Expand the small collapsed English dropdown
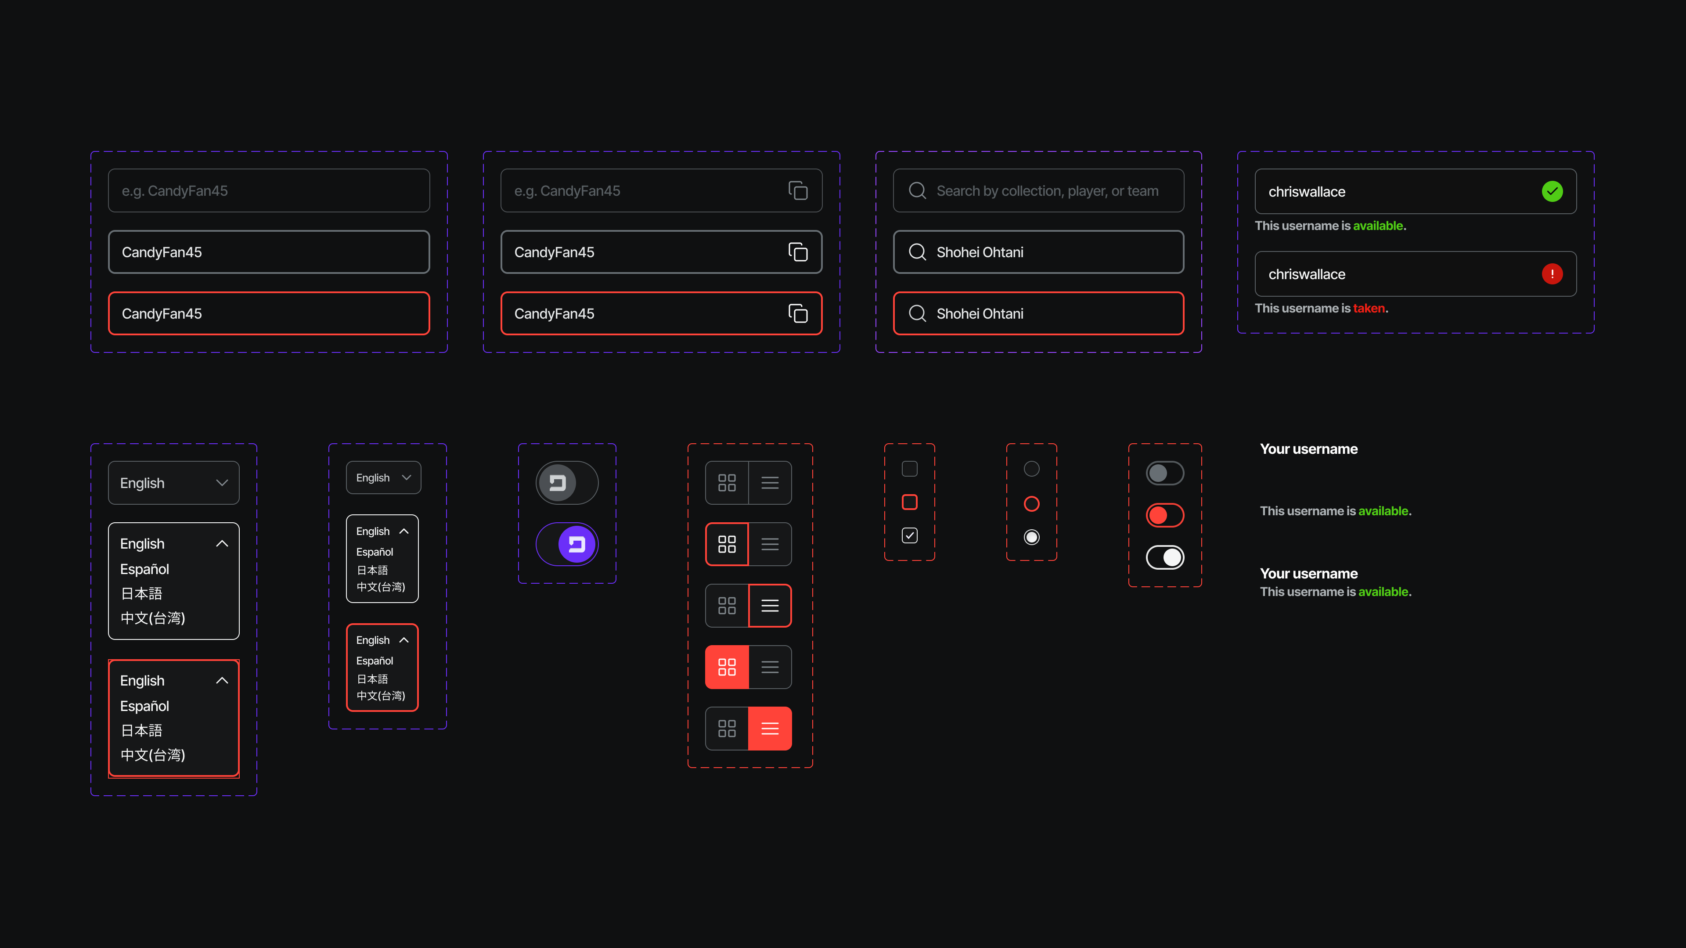Viewport: 1686px width, 948px height. coord(383,478)
